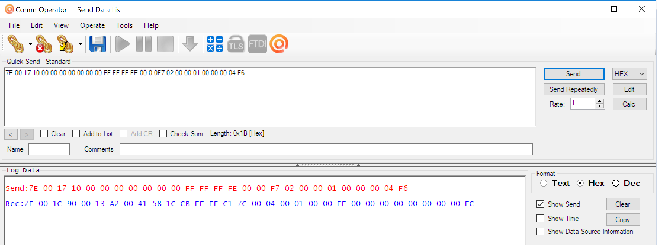Decrease Rate with the down spinner arrow
The image size is (657, 245).
pos(600,106)
